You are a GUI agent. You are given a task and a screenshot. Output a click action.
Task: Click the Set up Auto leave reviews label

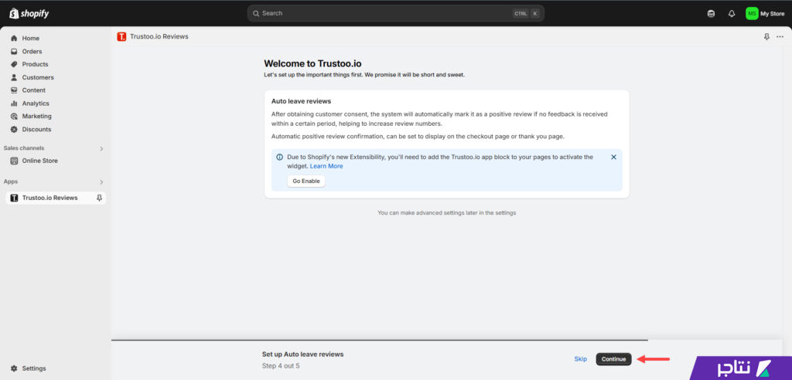tap(302, 355)
